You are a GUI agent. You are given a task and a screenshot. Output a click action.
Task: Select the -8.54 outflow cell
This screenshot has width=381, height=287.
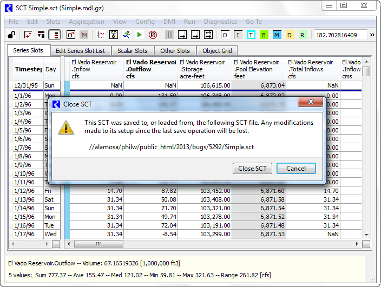point(151,234)
